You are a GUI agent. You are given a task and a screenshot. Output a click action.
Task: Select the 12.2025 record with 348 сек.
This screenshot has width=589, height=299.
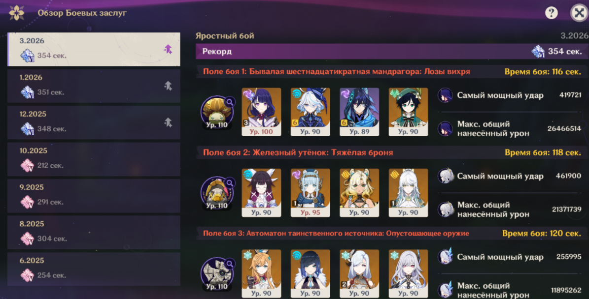click(x=94, y=122)
